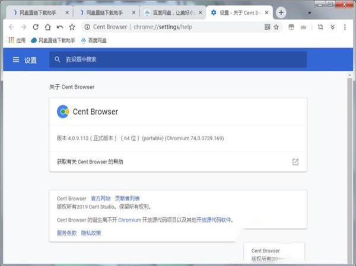This screenshot has width=356, height=266.
Task: Show site info icon in address bar
Action: coord(87,27)
